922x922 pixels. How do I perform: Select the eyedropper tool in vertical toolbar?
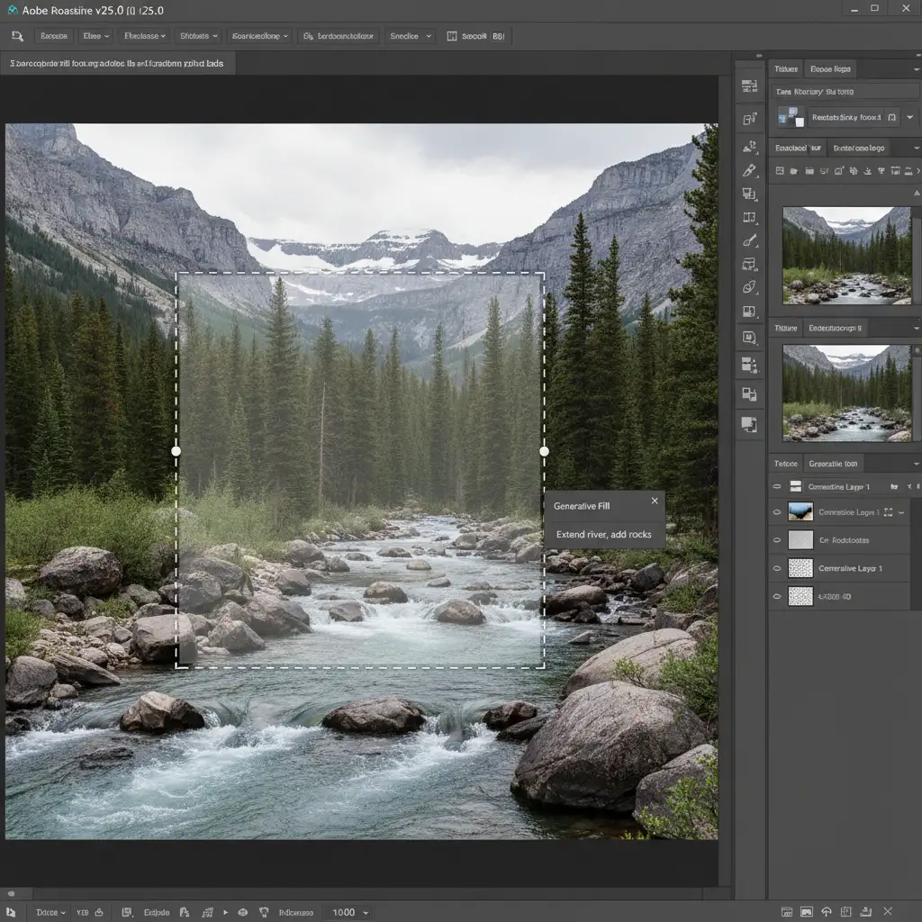tap(749, 170)
